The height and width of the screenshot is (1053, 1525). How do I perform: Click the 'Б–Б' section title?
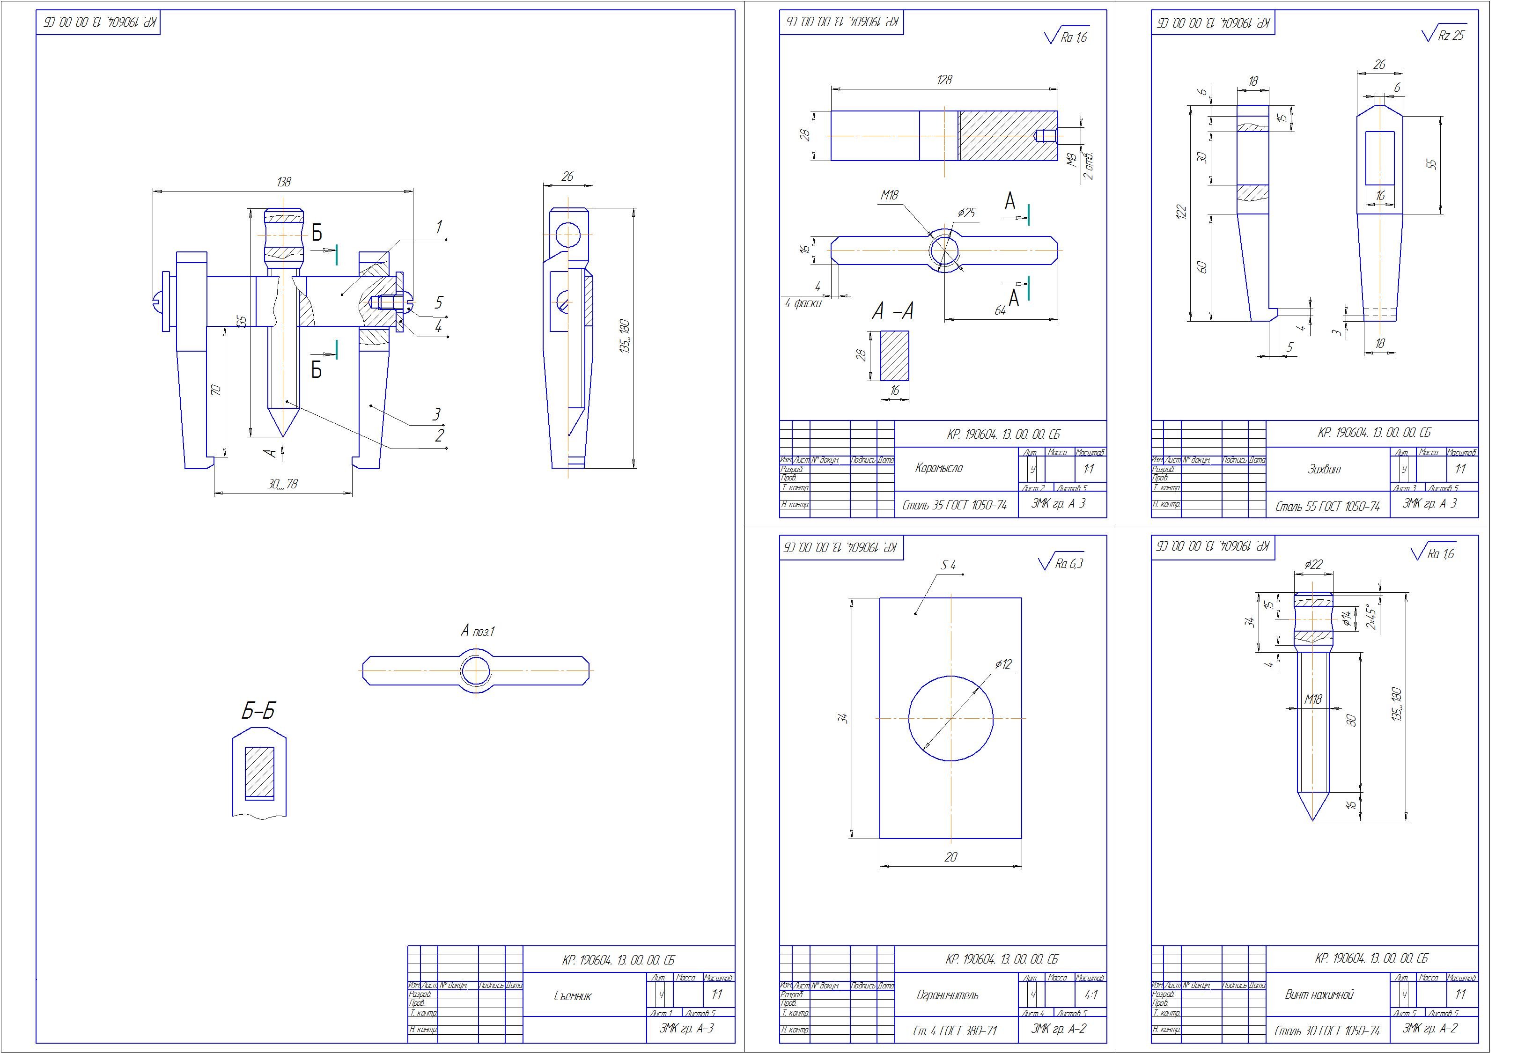pos(258,711)
